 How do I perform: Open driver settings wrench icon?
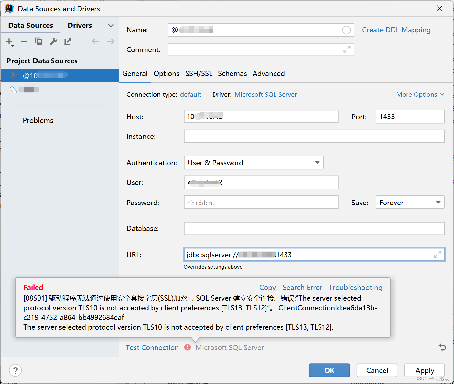point(53,41)
